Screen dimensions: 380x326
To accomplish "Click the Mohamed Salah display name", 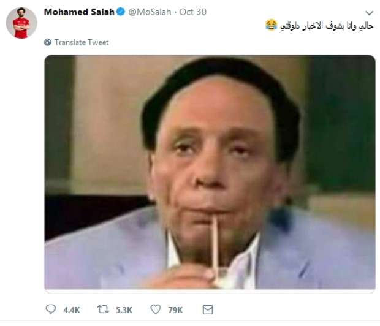I will click(79, 12).
